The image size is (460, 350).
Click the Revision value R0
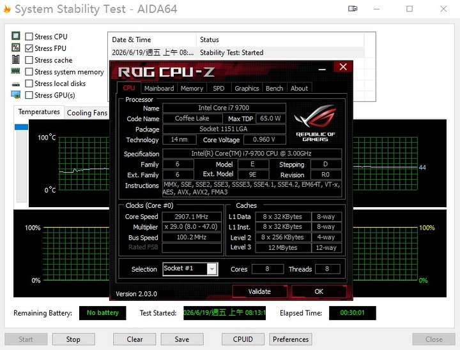point(326,175)
